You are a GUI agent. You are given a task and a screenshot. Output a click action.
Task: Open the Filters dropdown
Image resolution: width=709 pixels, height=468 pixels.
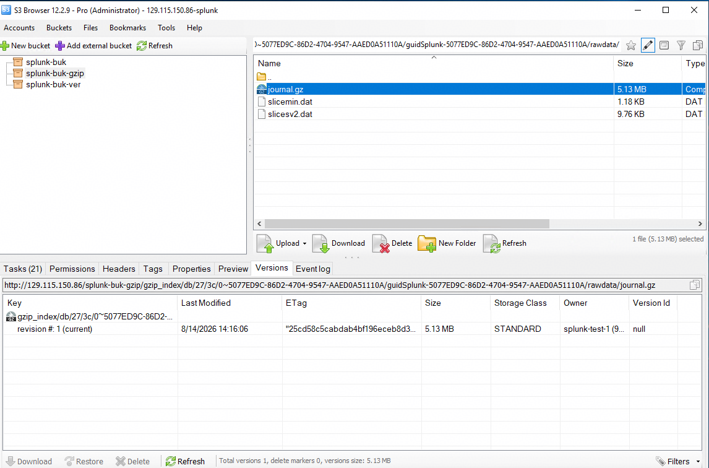click(x=678, y=461)
